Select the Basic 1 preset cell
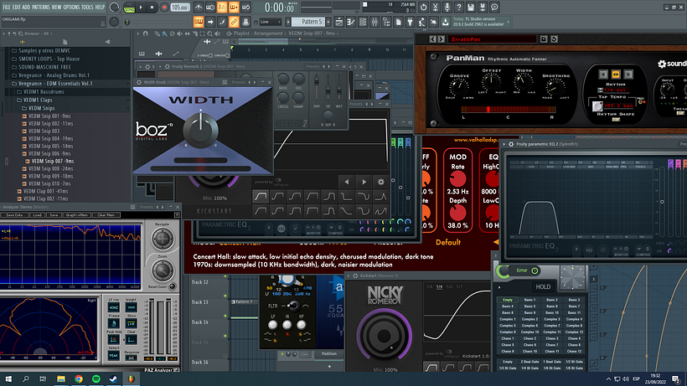 [529, 300]
